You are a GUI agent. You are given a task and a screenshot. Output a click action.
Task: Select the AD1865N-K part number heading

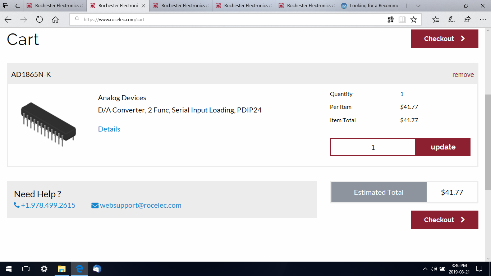pos(31,74)
